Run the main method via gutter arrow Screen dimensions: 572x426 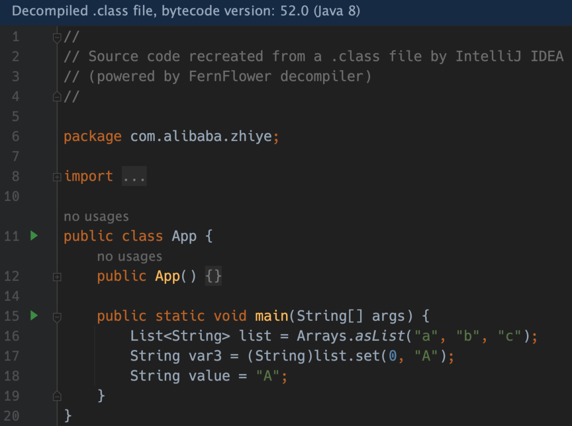34,316
